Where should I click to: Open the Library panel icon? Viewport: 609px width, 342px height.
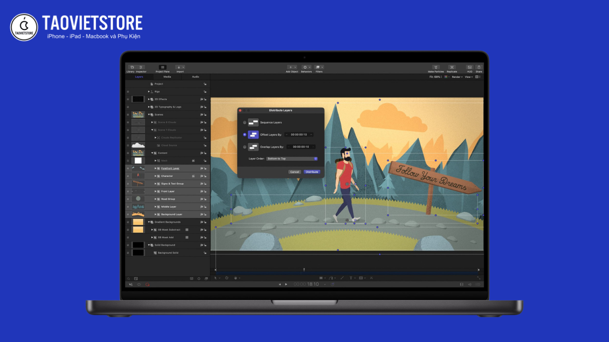[132, 67]
